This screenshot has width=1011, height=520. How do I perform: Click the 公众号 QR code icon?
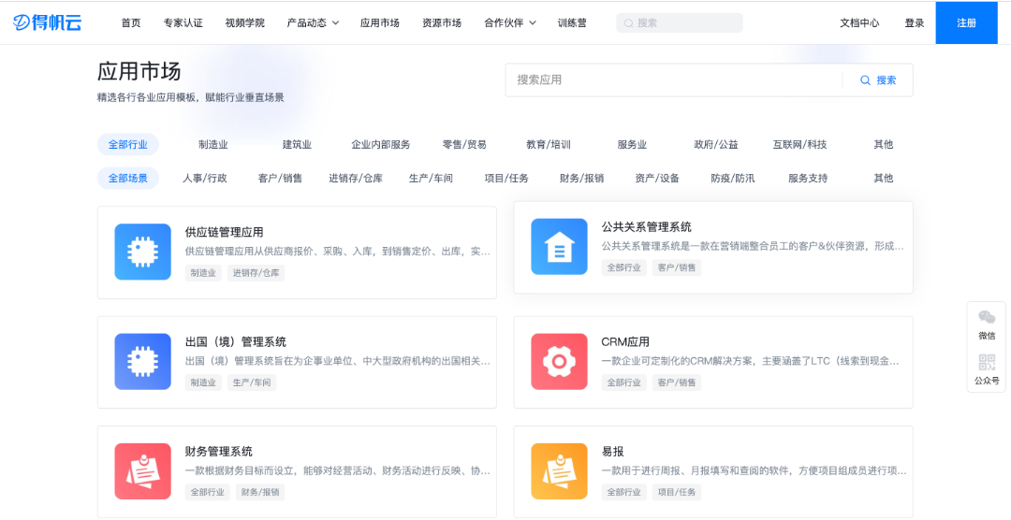(x=987, y=362)
